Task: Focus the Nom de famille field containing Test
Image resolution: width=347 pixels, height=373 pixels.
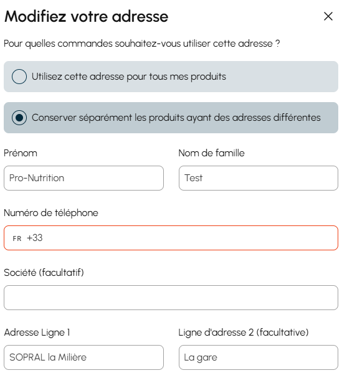Action: click(x=259, y=178)
